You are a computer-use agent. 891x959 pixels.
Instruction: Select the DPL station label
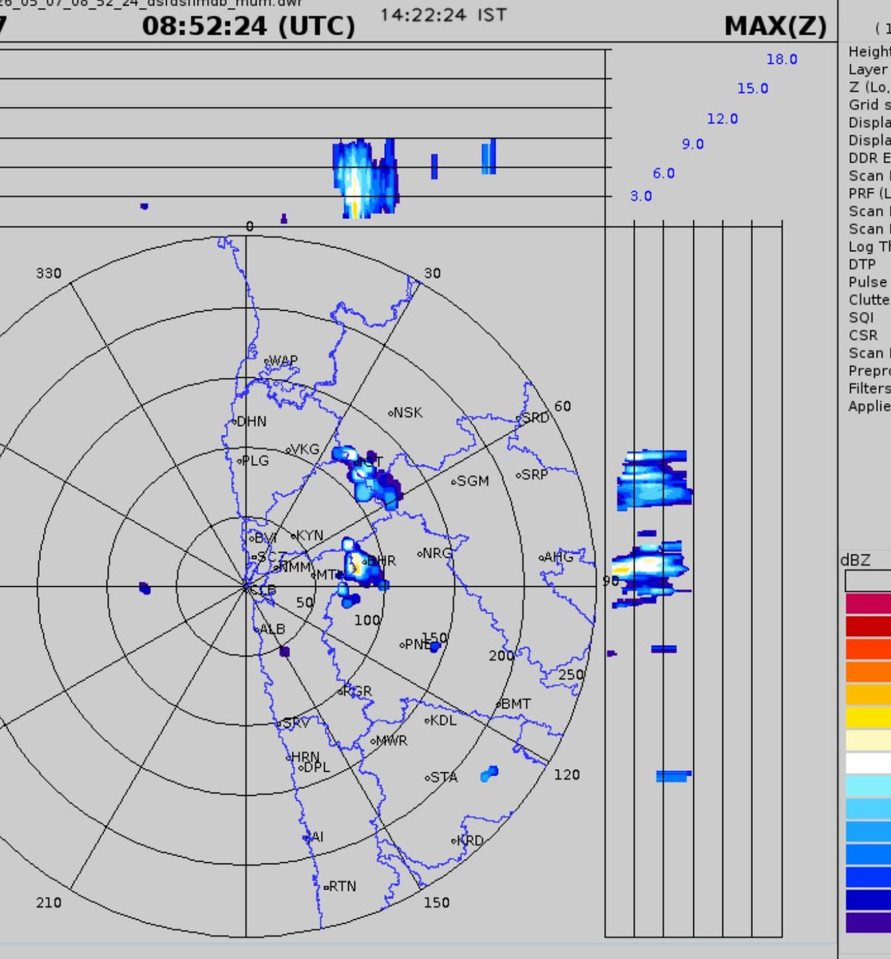click(315, 767)
